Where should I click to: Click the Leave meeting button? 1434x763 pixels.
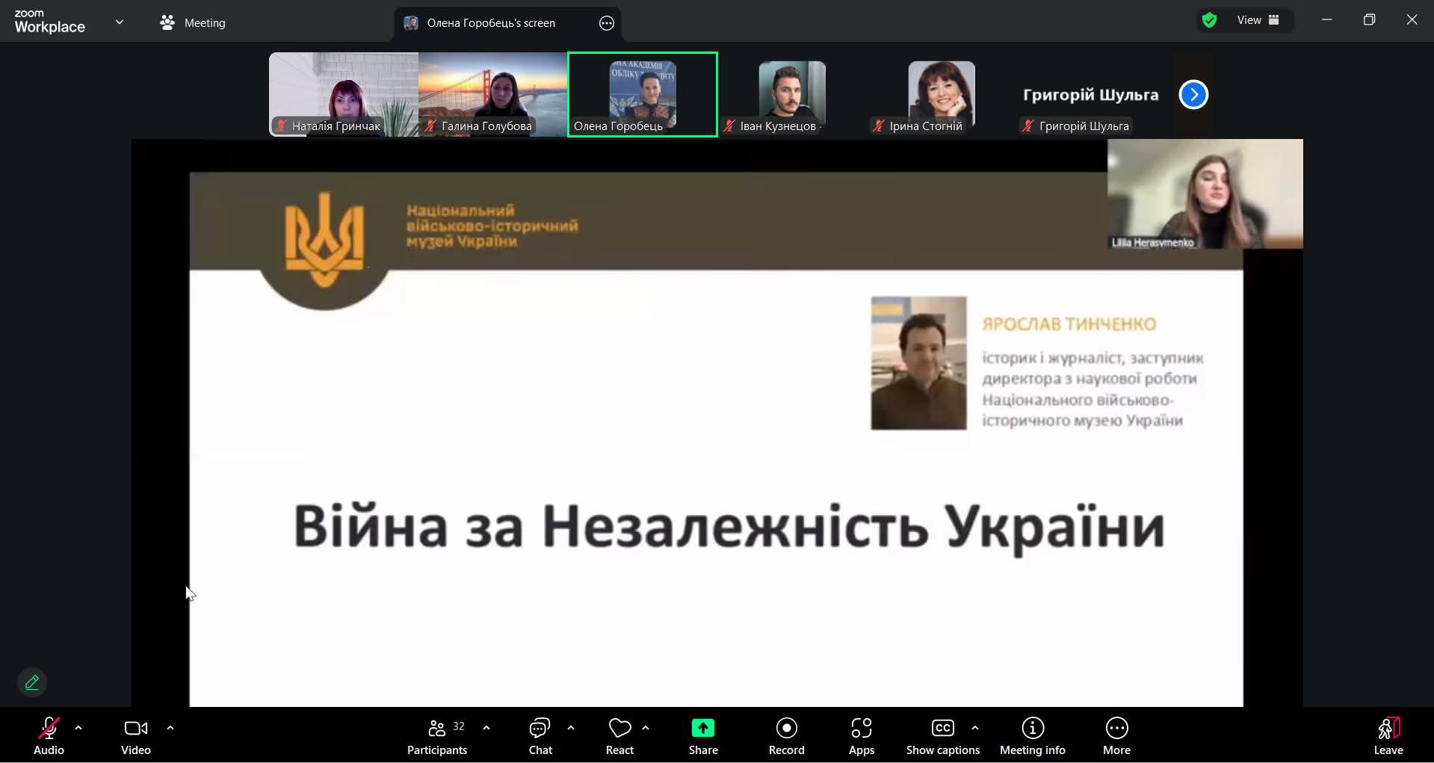click(1388, 736)
